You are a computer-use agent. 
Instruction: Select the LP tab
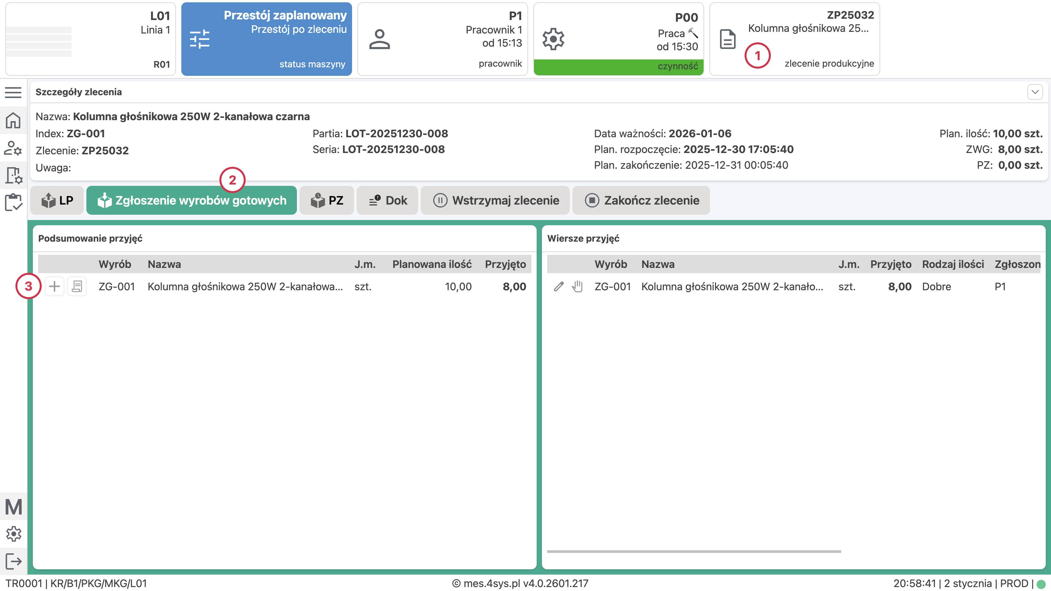57,200
